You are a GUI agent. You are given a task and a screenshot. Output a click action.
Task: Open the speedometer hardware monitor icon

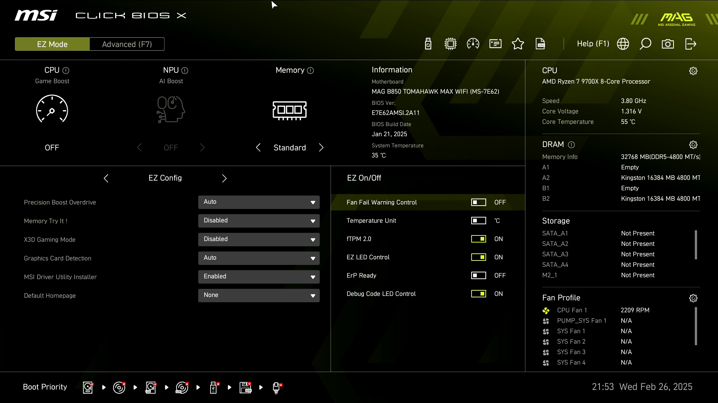[473, 44]
